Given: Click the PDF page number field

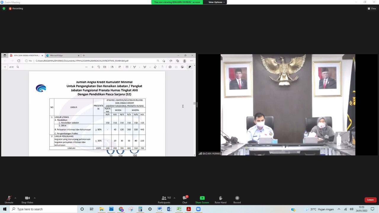Looking at the screenshot, I should click(x=5, y=67).
